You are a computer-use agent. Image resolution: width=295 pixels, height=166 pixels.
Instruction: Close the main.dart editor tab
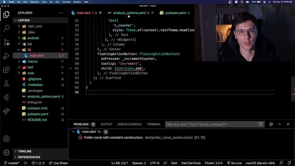(x=100, y=13)
